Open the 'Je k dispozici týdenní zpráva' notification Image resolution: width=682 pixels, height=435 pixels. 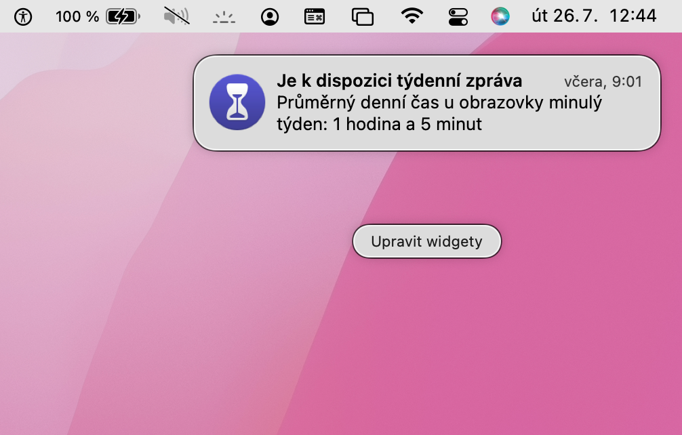(x=426, y=103)
